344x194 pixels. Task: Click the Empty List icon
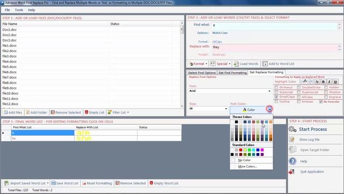coord(87,113)
